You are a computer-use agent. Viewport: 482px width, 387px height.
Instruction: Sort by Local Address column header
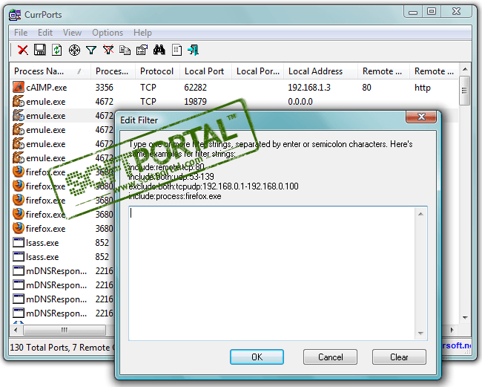[320, 71]
